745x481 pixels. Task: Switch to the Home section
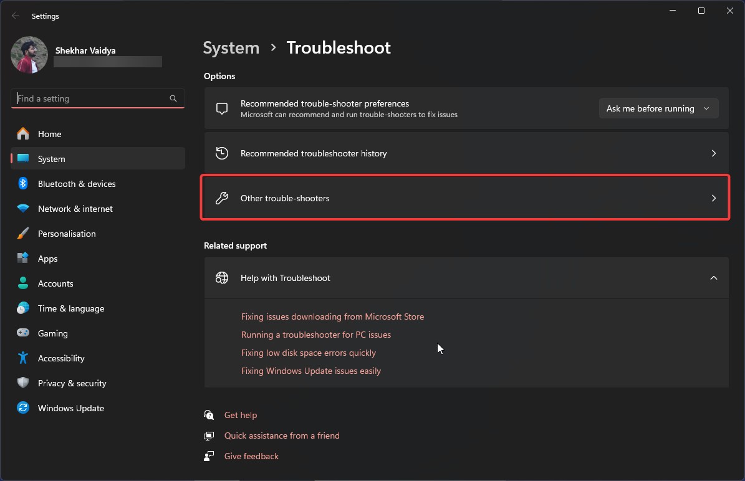[50, 133]
